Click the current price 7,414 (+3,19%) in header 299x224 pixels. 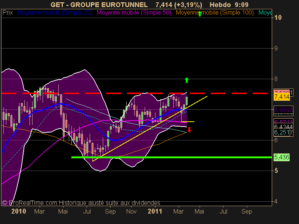click(179, 5)
